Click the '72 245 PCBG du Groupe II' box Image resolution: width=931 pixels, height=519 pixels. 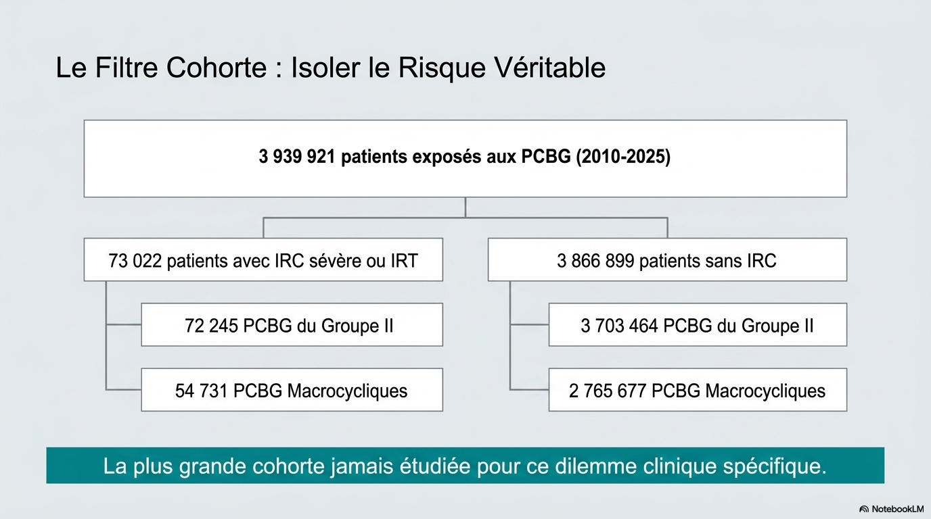[292, 325]
